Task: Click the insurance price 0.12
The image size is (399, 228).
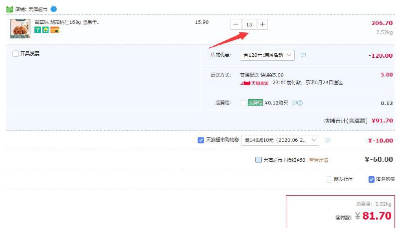Action: (387, 104)
